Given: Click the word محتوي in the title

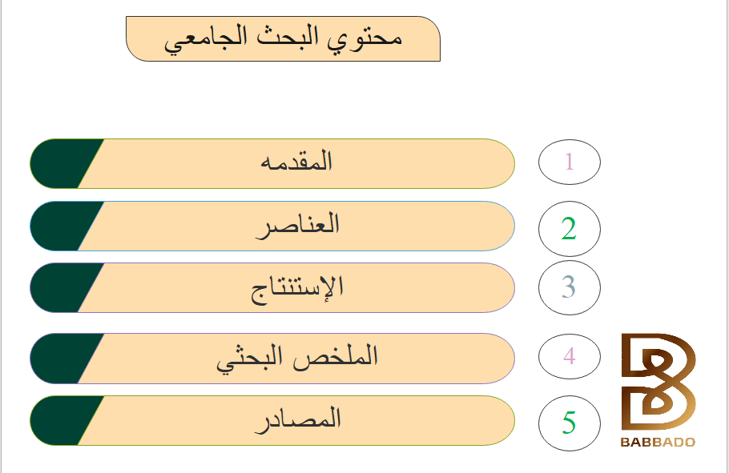Looking at the screenshot, I should coord(364,38).
